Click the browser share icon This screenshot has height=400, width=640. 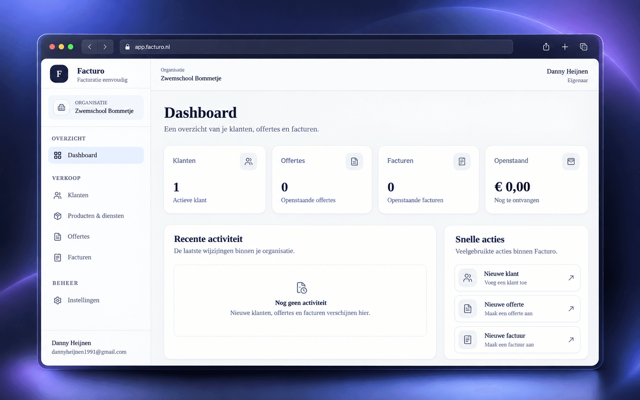[546, 47]
